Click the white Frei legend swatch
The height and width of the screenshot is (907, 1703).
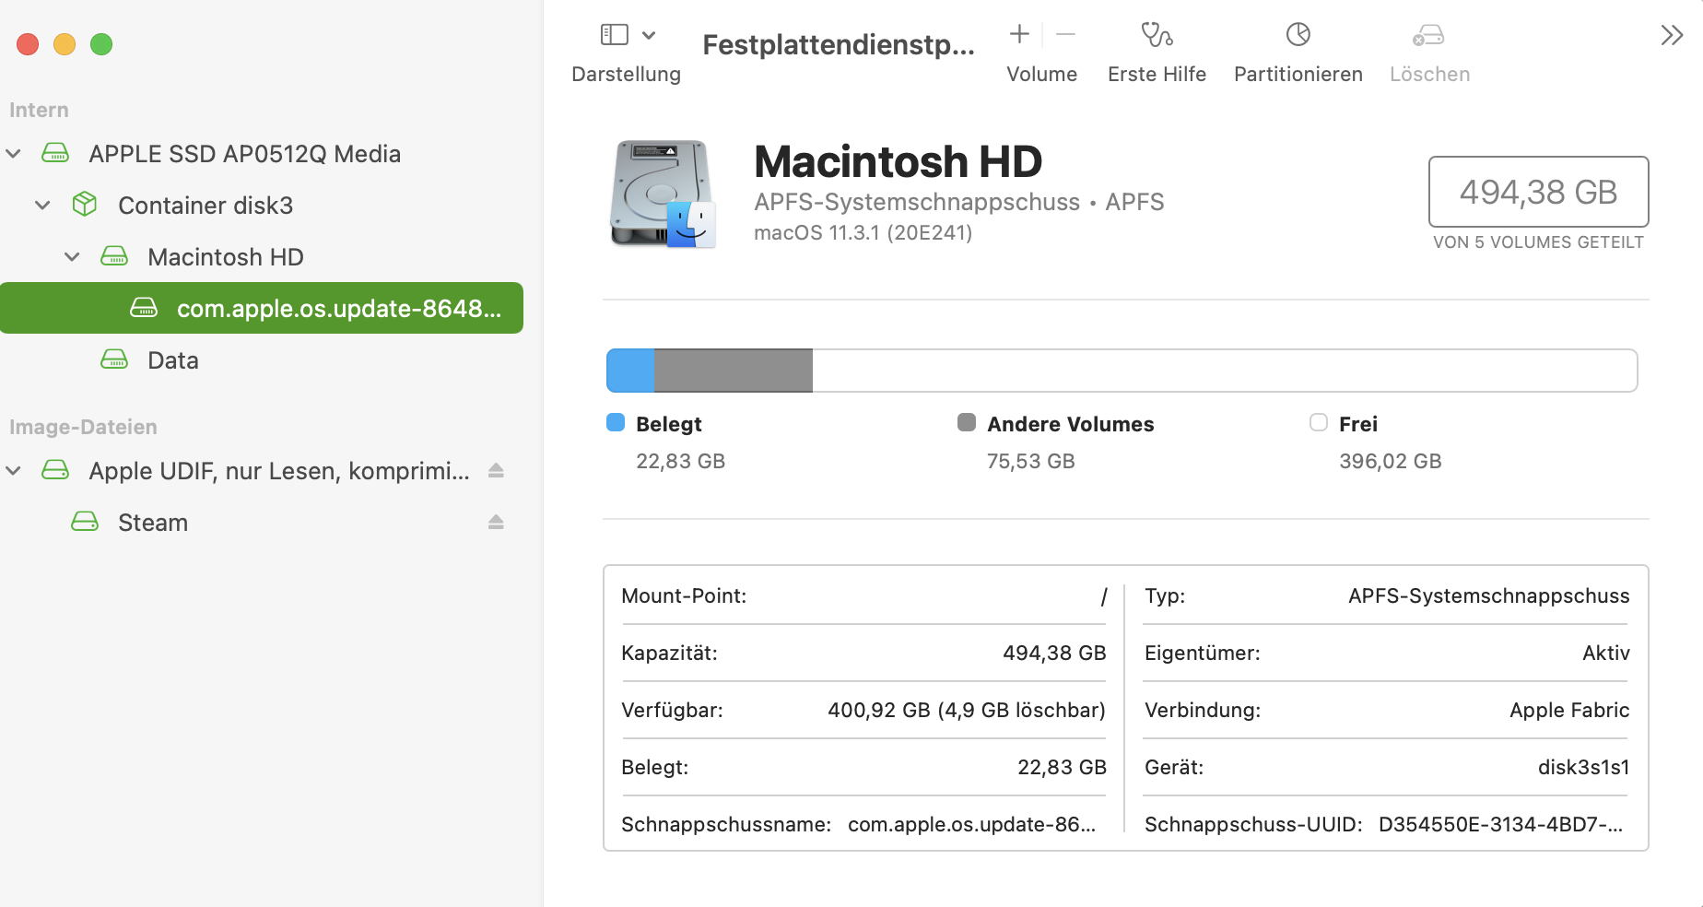(x=1319, y=423)
